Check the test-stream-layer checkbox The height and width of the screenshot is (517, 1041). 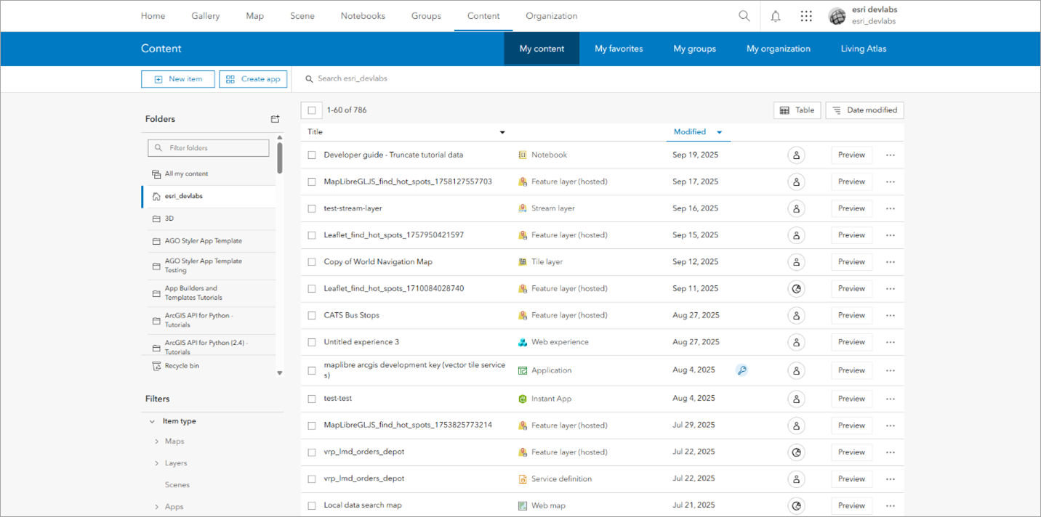pos(312,208)
